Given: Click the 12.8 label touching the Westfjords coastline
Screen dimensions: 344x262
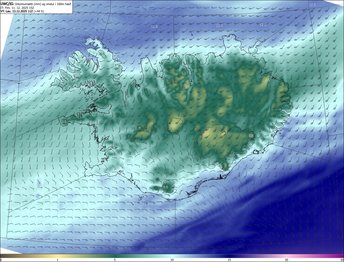Looking at the screenshot, I should [x=93, y=37].
